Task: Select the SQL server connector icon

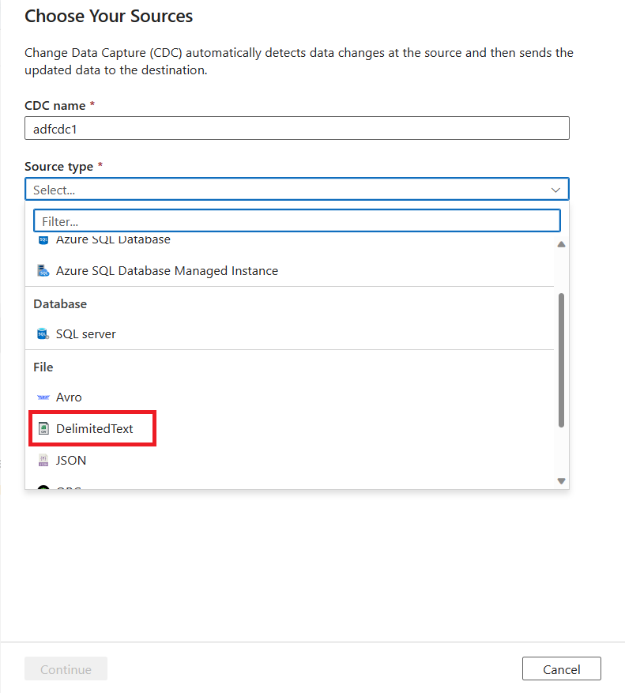Action: (x=43, y=333)
